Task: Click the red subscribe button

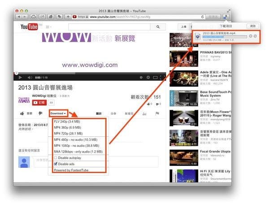Action: coord(39,102)
